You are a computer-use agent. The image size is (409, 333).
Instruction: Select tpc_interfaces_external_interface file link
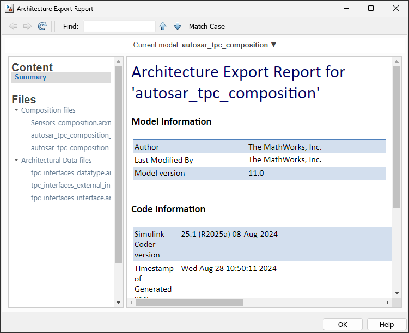71,186
